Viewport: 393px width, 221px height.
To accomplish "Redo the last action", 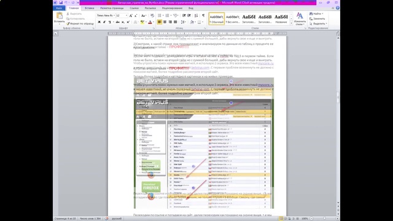I will [73, 2].
